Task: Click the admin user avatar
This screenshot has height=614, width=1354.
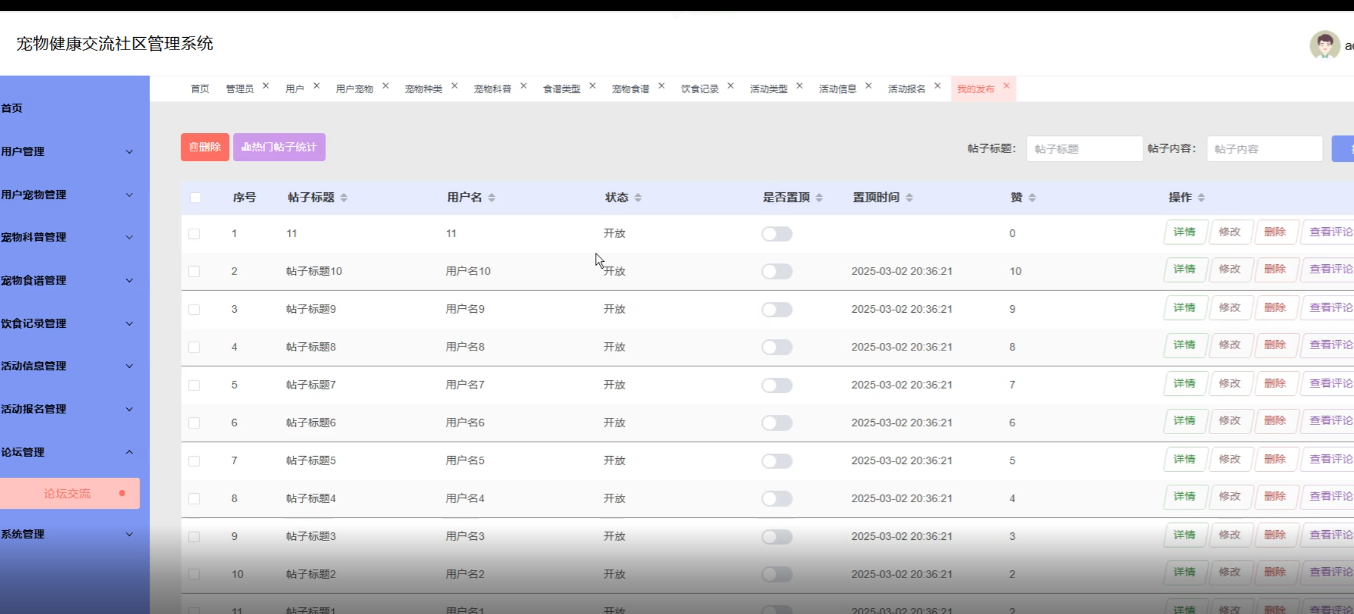Action: coord(1324,45)
